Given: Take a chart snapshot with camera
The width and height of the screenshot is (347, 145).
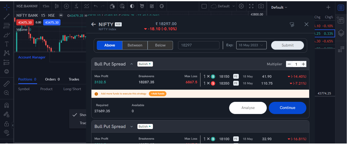Looking at the screenshot, I should pos(261,6).
